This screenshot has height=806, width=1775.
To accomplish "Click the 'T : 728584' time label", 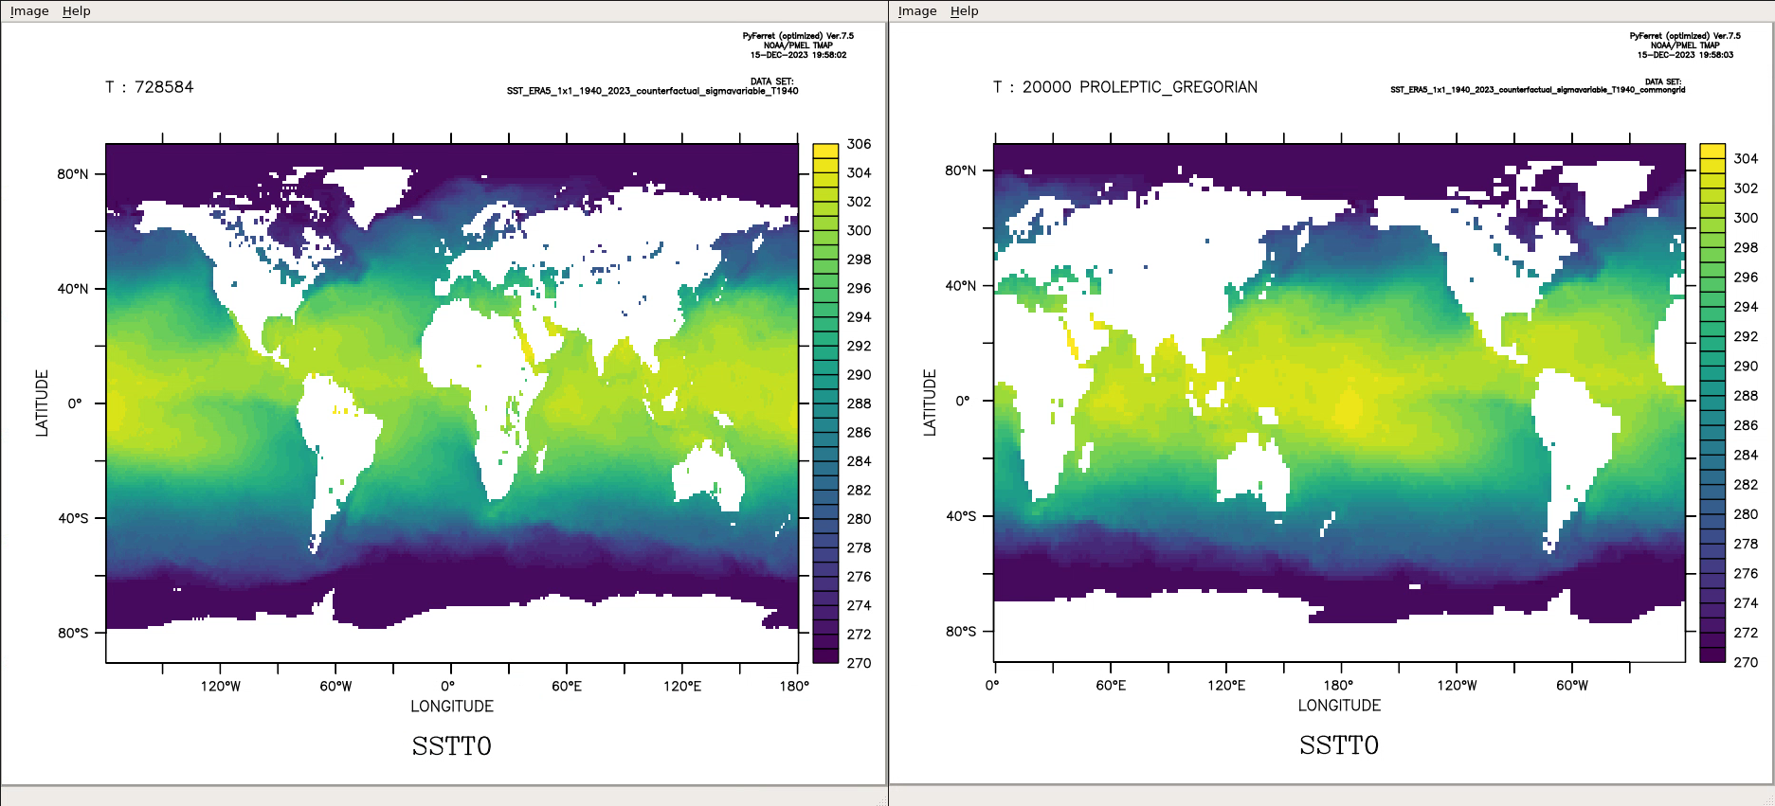I will click(150, 87).
